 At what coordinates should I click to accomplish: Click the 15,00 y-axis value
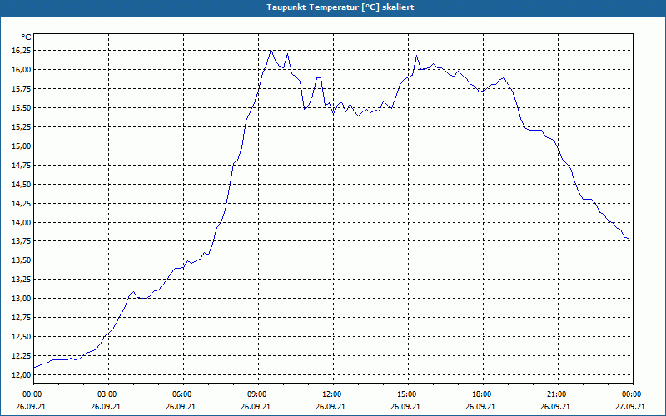[x=21, y=146]
